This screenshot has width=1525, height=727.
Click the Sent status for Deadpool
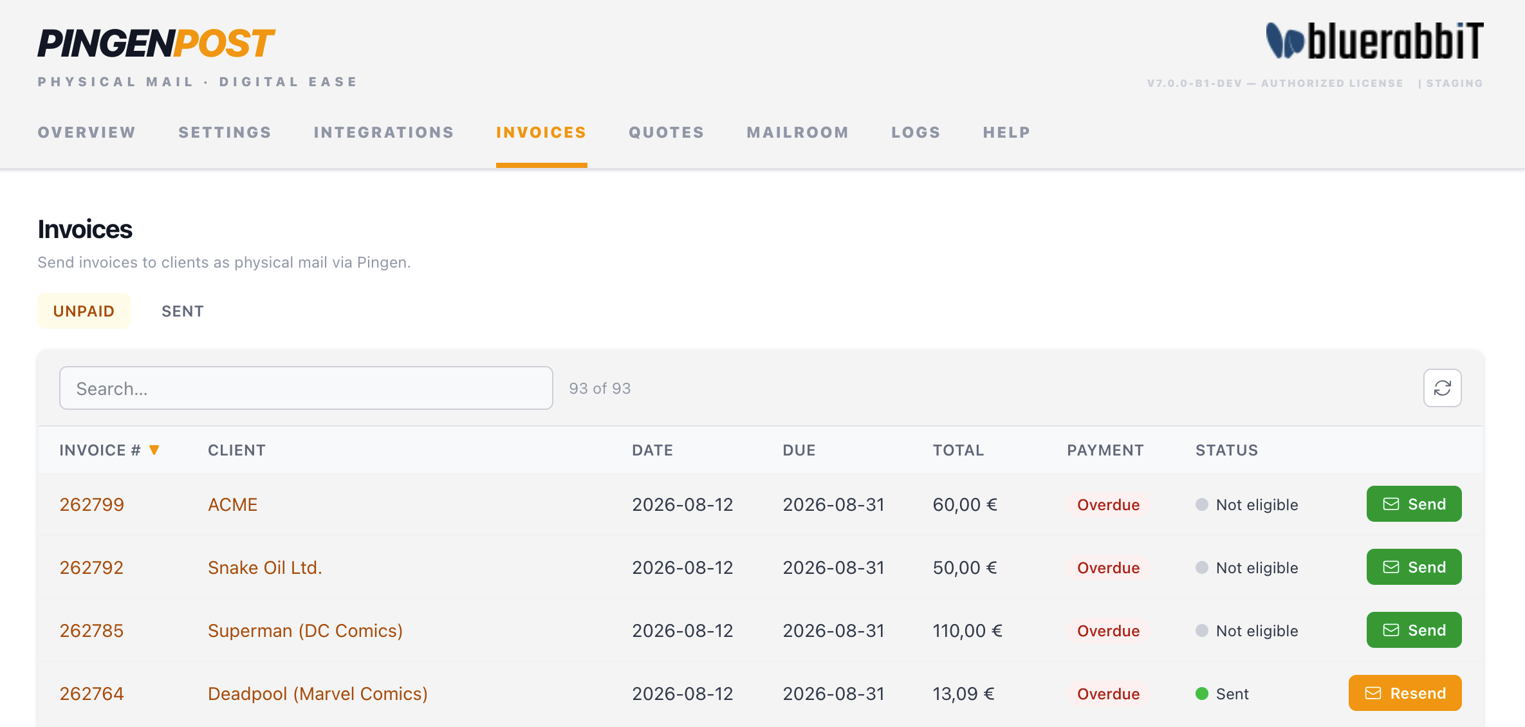pos(1222,694)
